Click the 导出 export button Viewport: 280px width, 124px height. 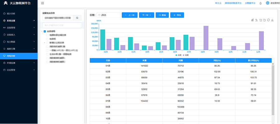click(177, 15)
